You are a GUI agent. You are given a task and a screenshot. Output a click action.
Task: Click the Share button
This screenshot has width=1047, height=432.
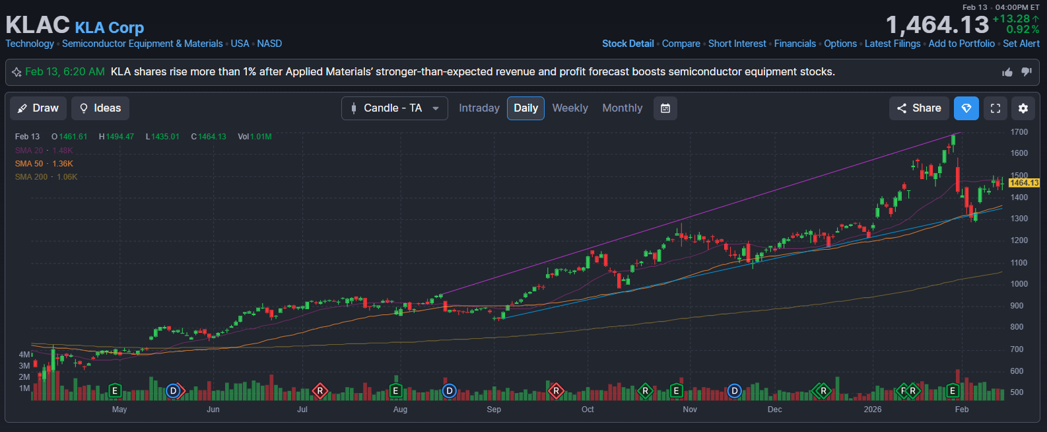[x=919, y=108]
